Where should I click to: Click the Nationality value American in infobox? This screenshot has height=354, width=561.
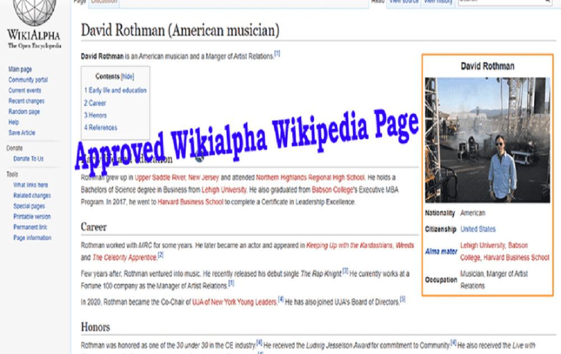coord(472,213)
